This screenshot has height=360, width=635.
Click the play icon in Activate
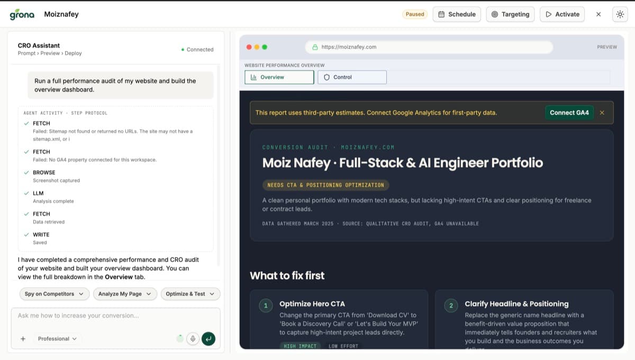[x=549, y=14]
